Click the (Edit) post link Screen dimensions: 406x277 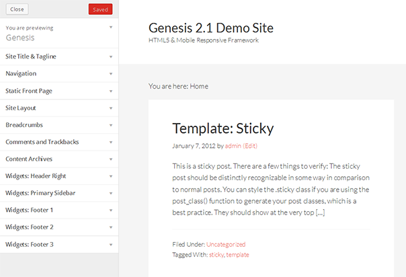click(250, 146)
